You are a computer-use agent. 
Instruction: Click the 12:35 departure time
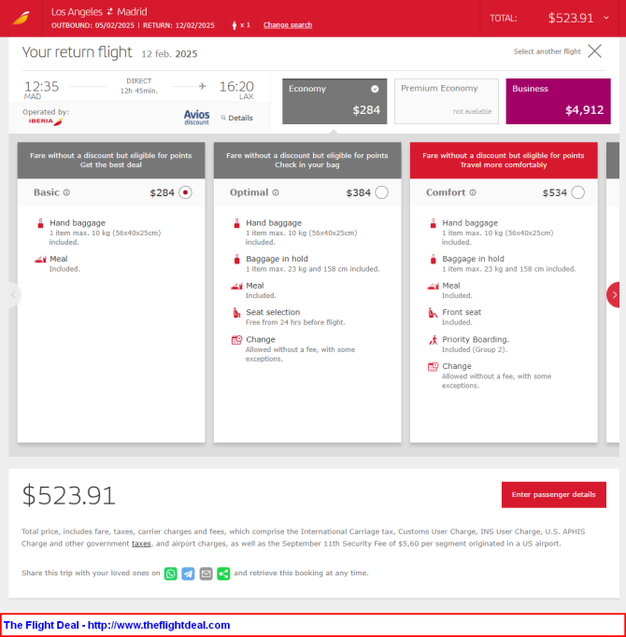41,86
